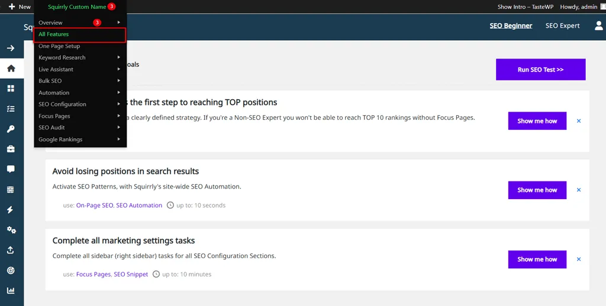Switch to SEO Expert mode
Image resolution: width=606 pixels, height=306 pixels.
[x=562, y=26]
